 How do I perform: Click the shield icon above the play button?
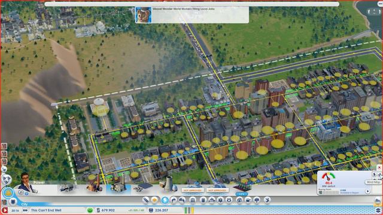click(13, 202)
